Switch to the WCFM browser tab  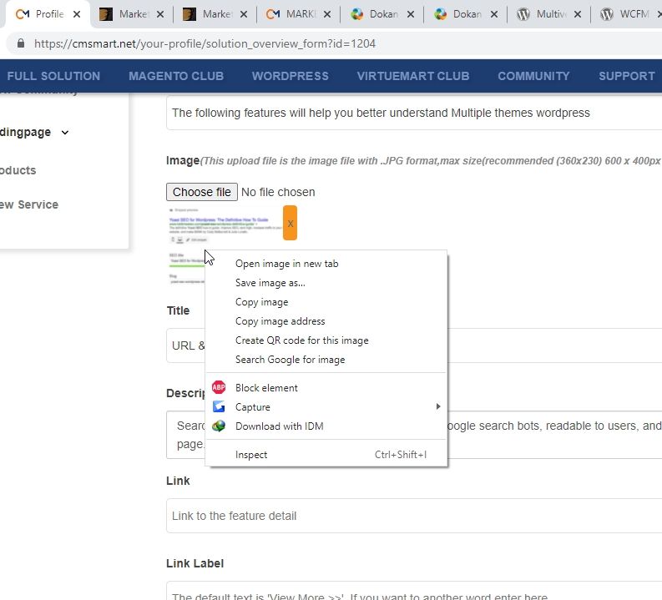pyautogui.click(x=626, y=14)
